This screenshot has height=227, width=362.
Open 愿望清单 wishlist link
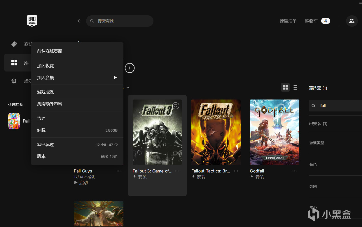click(288, 21)
